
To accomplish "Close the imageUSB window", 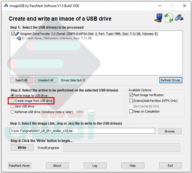I will tap(185, 6).
